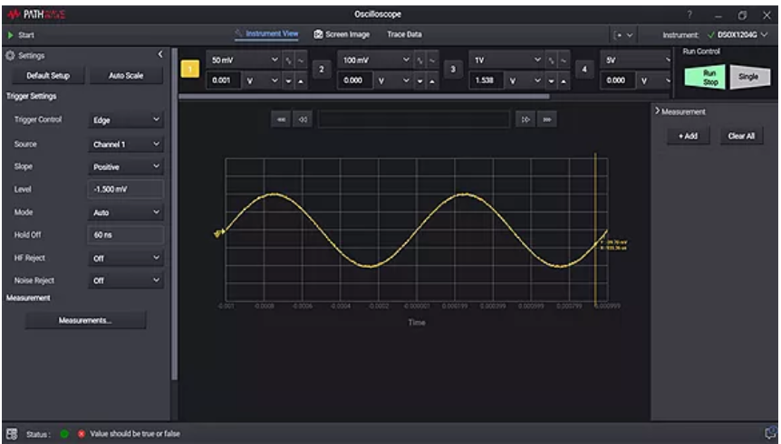Jump to last waveform using fast-forward icon
This screenshot has height=444, width=781.
pyautogui.click(x=547, y=119)
